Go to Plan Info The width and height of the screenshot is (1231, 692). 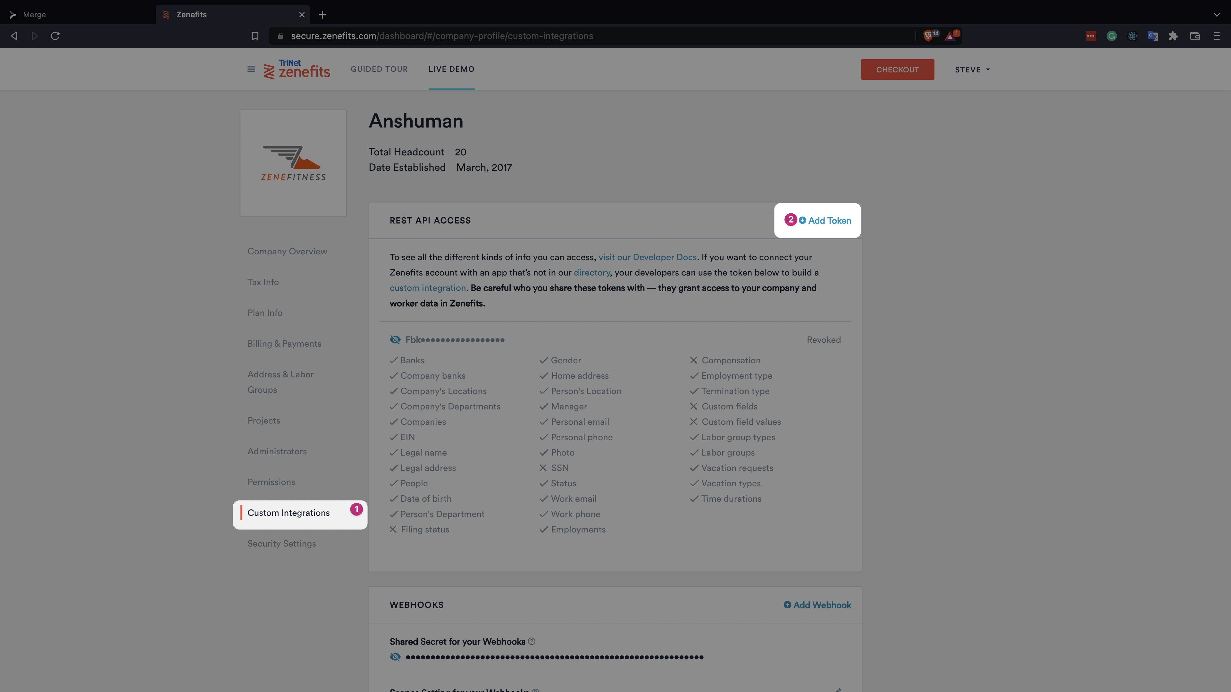[x=265, y=313]
